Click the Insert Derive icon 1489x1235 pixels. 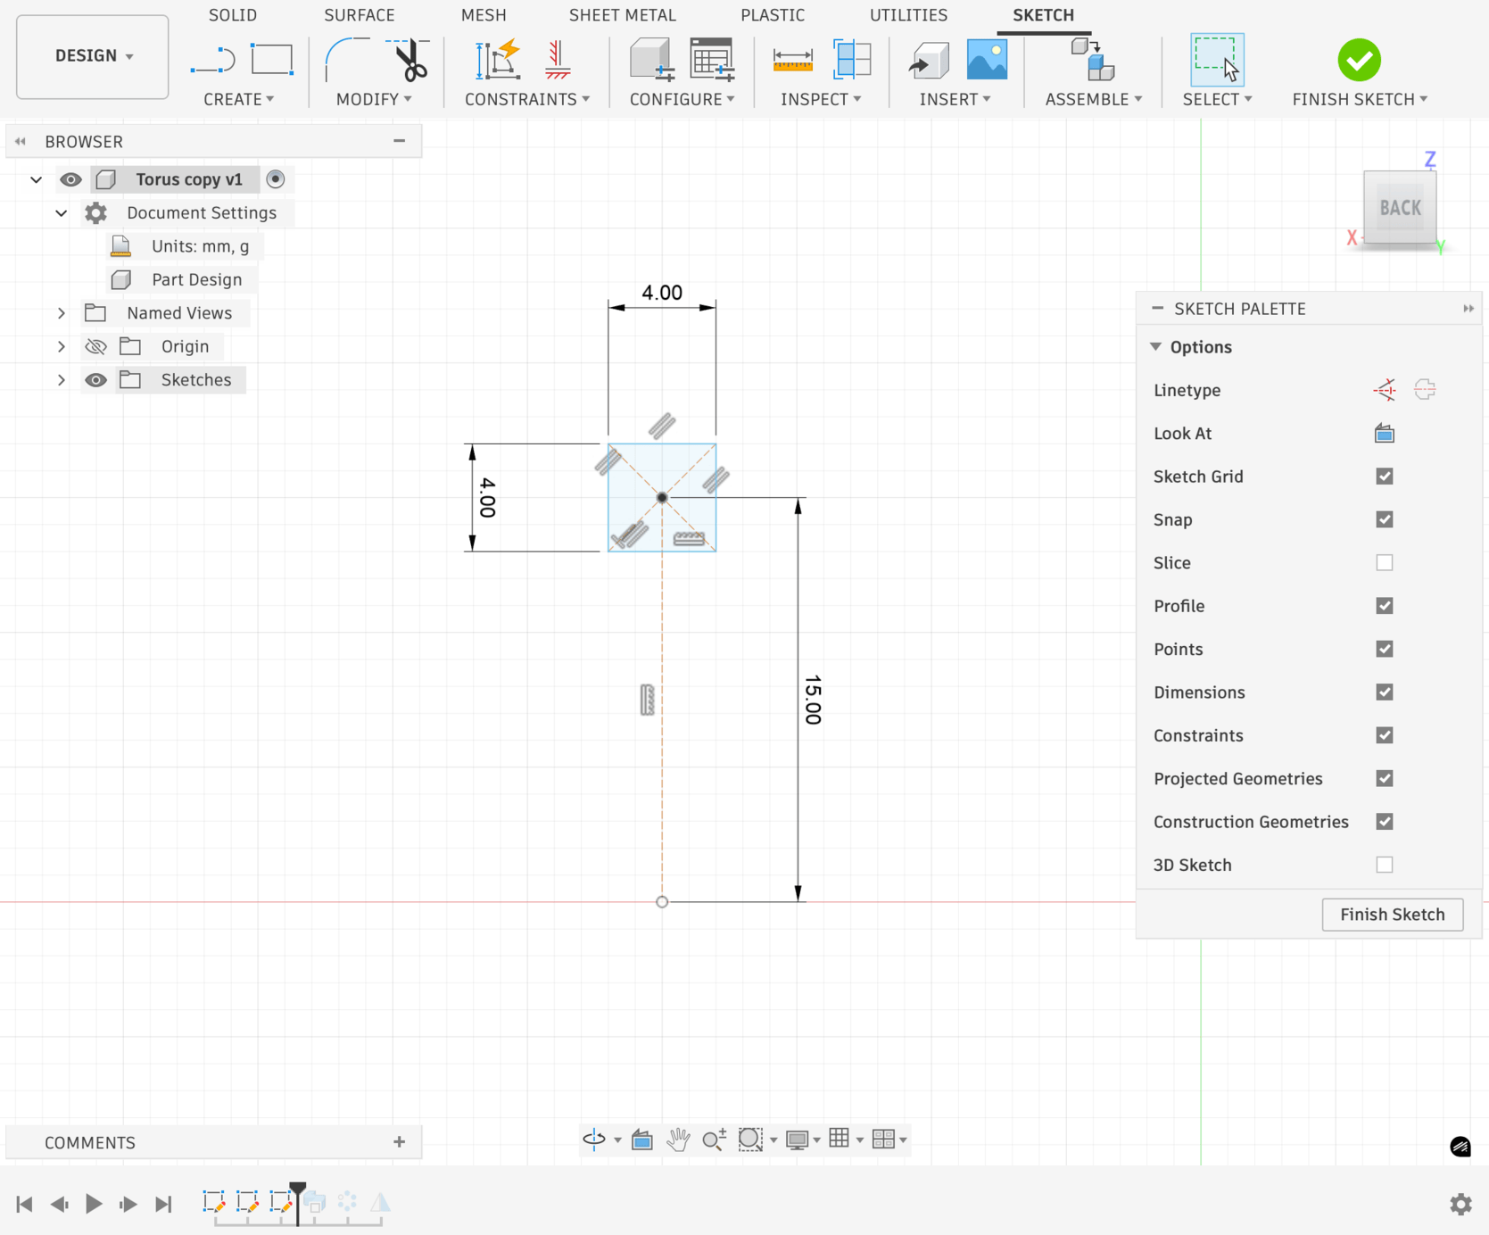pos(928,61)
